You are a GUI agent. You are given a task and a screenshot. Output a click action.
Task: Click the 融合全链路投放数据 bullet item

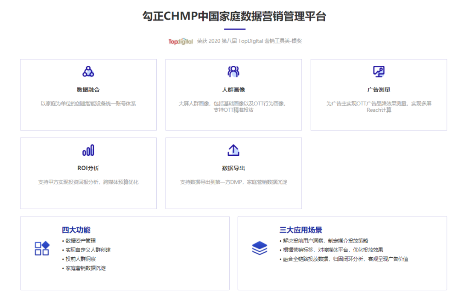[x=344, y=259]
